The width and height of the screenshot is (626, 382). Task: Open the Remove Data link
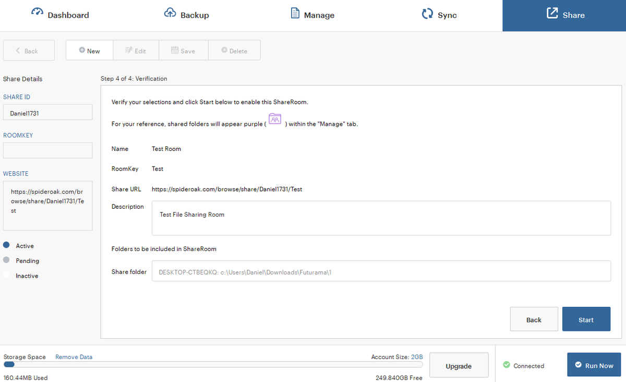[x=74, y=357]
